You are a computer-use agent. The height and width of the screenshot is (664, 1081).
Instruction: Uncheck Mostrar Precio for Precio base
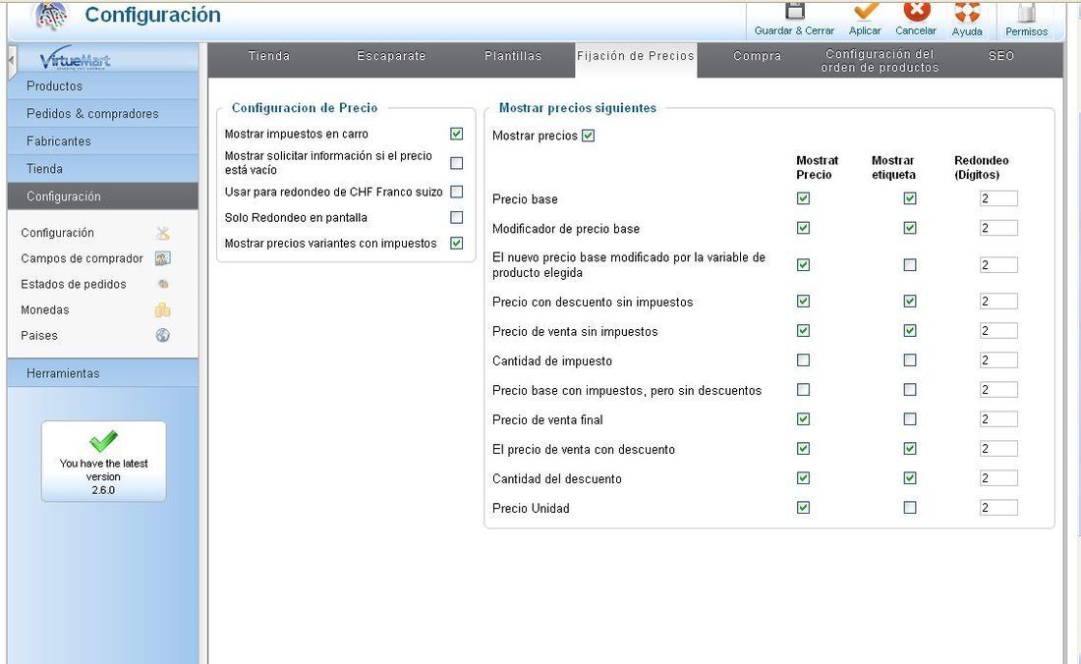coord(803,198)
